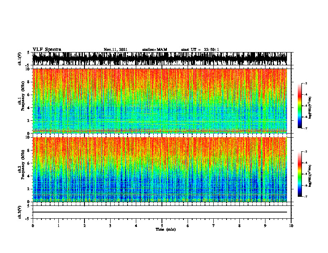The image size is (328, 253).
Task: Click the "ch.1(V)" waveform axis label
Action: tap(19, 59)
